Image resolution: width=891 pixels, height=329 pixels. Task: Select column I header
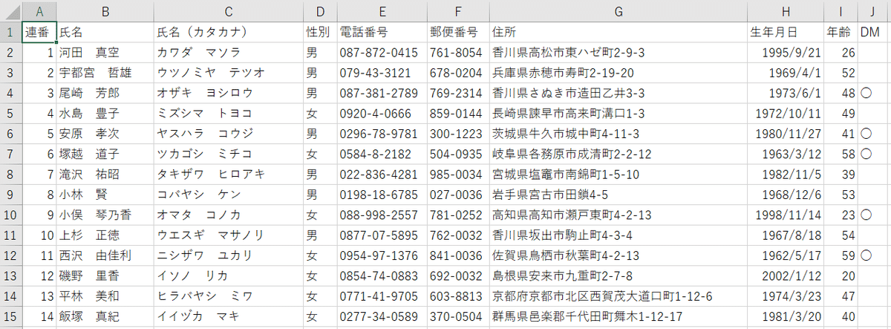coord(841,11)
